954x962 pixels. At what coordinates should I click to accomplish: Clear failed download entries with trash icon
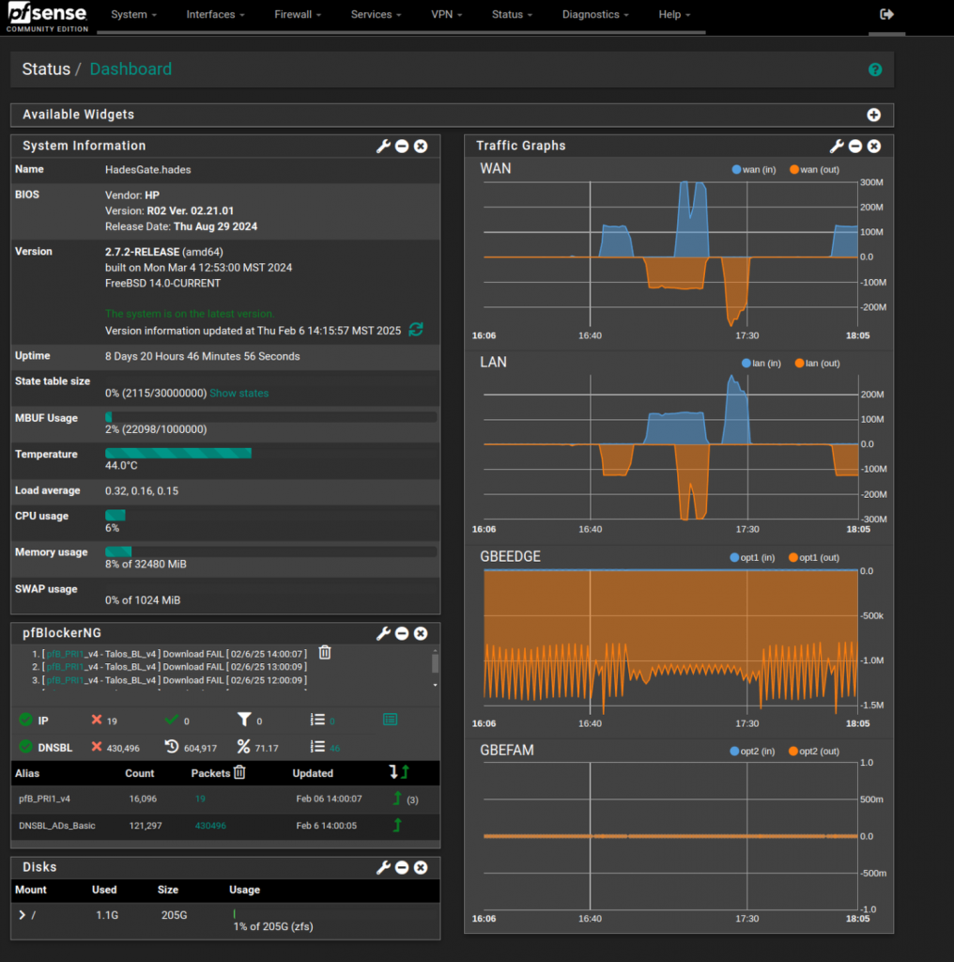coord(325,652)
